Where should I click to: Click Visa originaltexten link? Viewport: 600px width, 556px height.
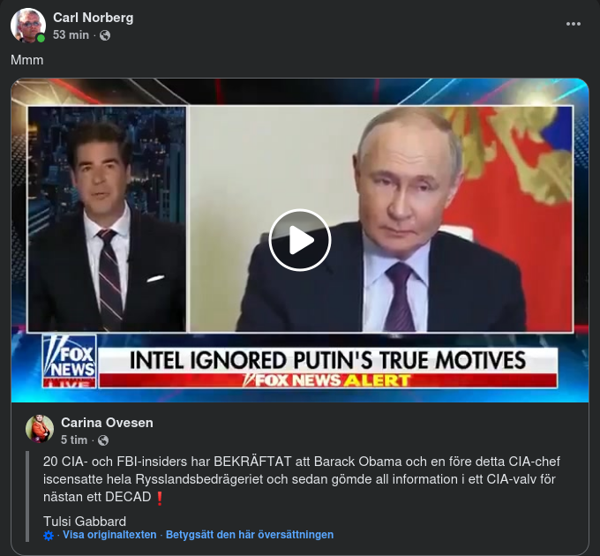109,535
